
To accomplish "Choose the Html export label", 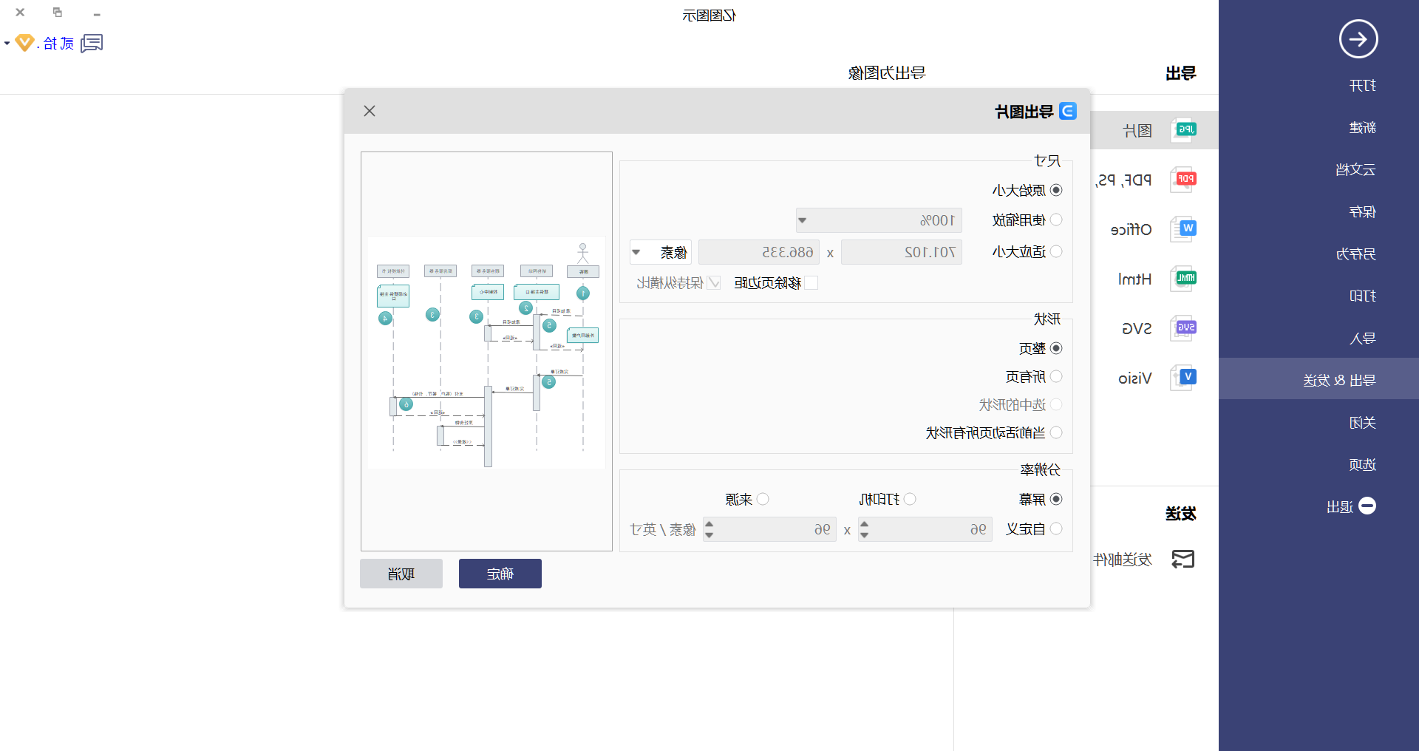I will click(1134, 279).
